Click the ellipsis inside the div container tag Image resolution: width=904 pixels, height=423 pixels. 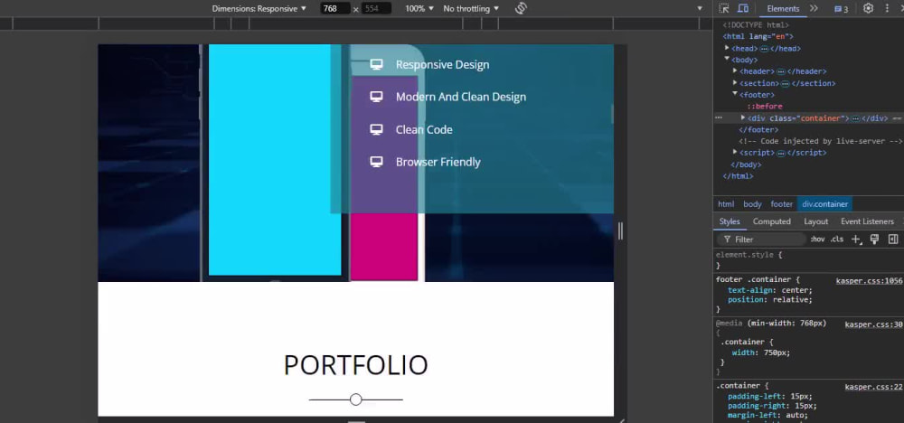coord(855,118)
